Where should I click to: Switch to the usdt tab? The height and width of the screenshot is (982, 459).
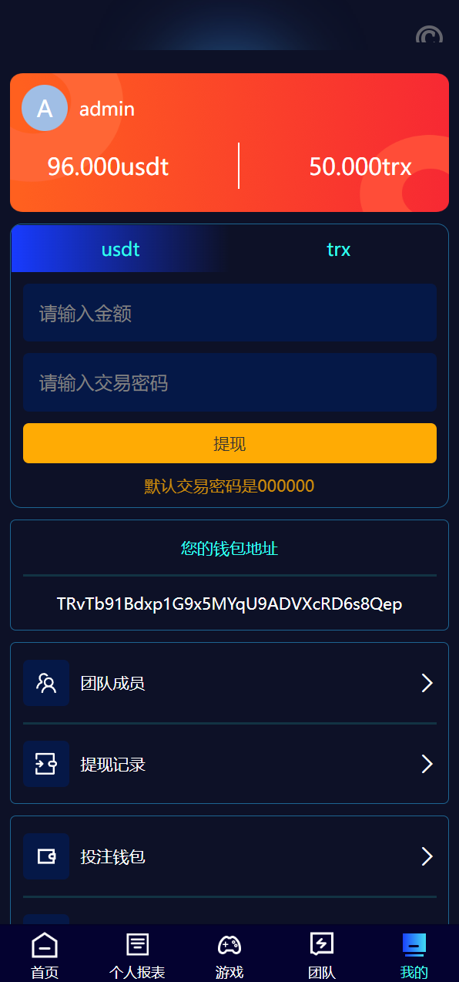tap(121, 249)
